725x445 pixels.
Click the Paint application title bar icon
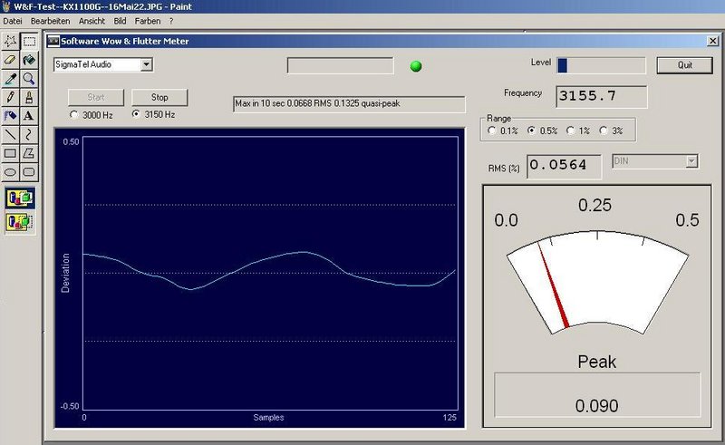[6, 6]
